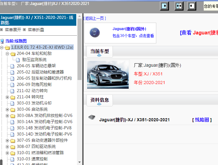Click folder icon of 1.EJLR 01 72 43-2E-XJ

pyautogui.click(x=7, y=48)
